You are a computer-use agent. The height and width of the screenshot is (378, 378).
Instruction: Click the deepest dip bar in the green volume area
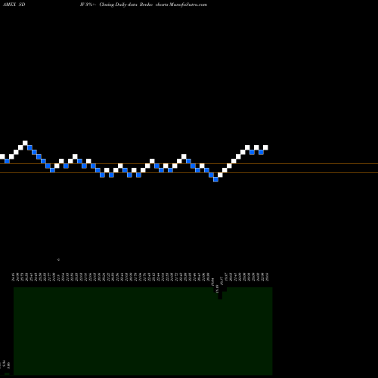220,293
